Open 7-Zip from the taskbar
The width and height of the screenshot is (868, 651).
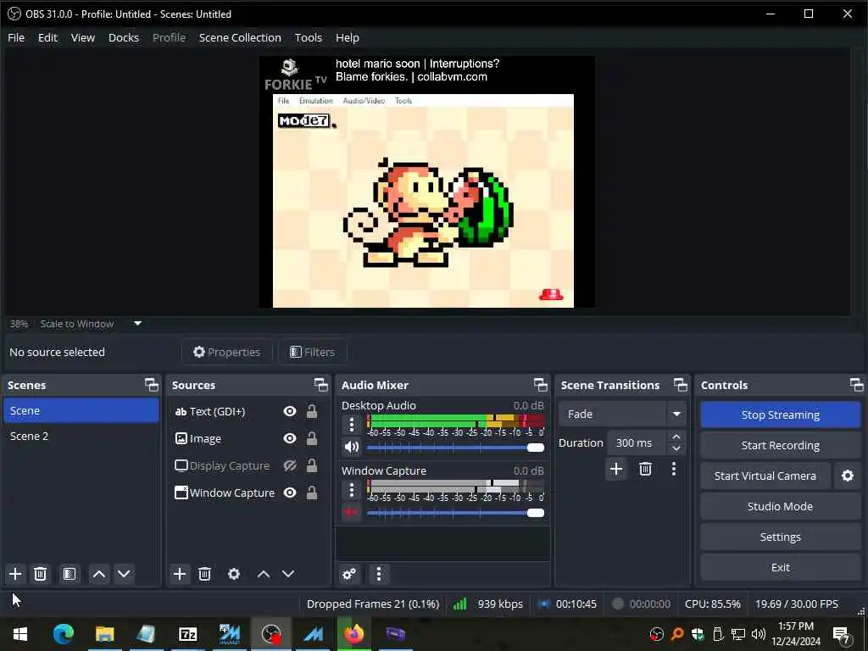(187, 634)
